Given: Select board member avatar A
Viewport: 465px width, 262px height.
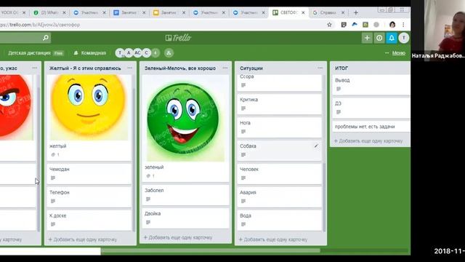Looking at the screenshot, I should (x=129, y=53).
